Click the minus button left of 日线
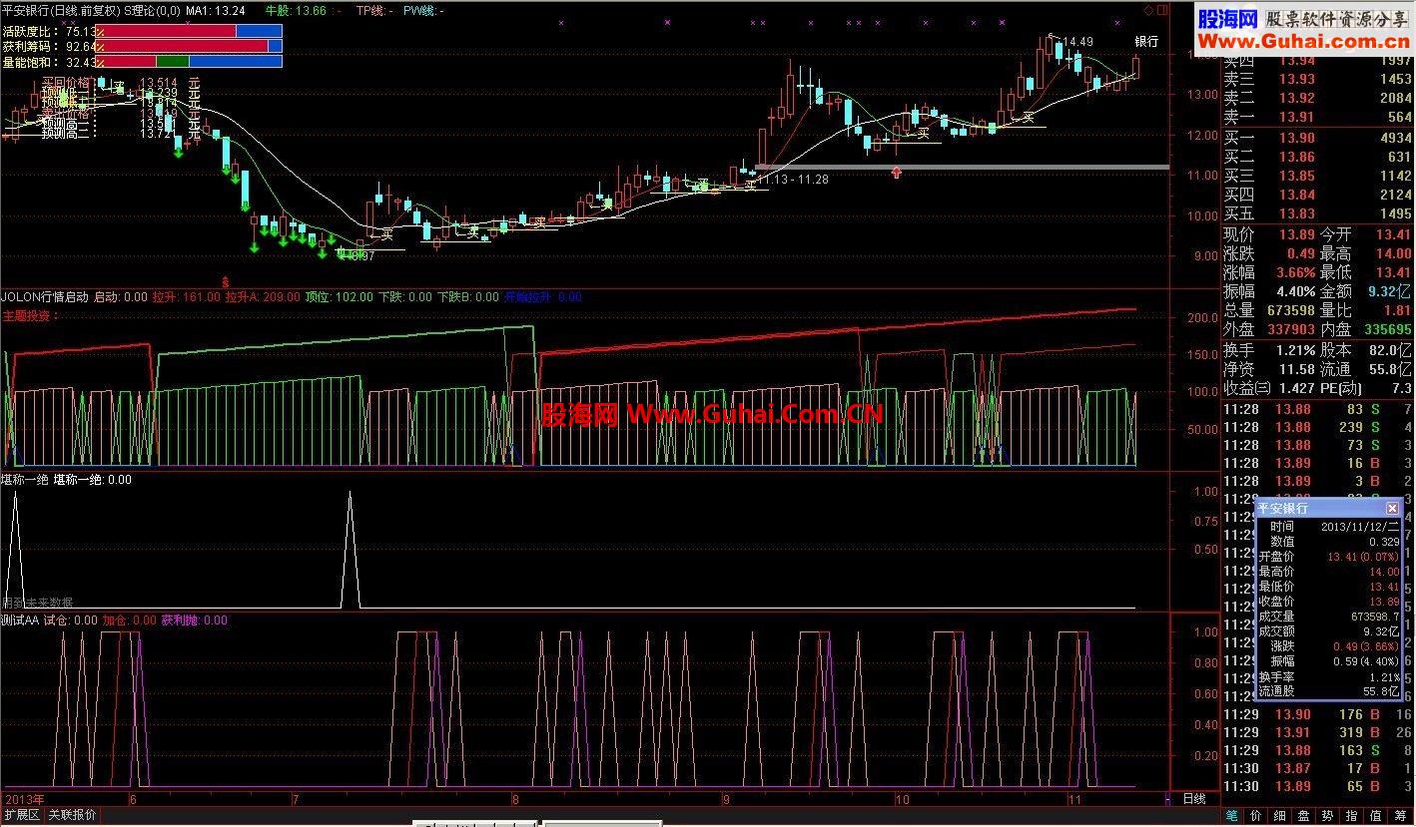 (1168, 799)
